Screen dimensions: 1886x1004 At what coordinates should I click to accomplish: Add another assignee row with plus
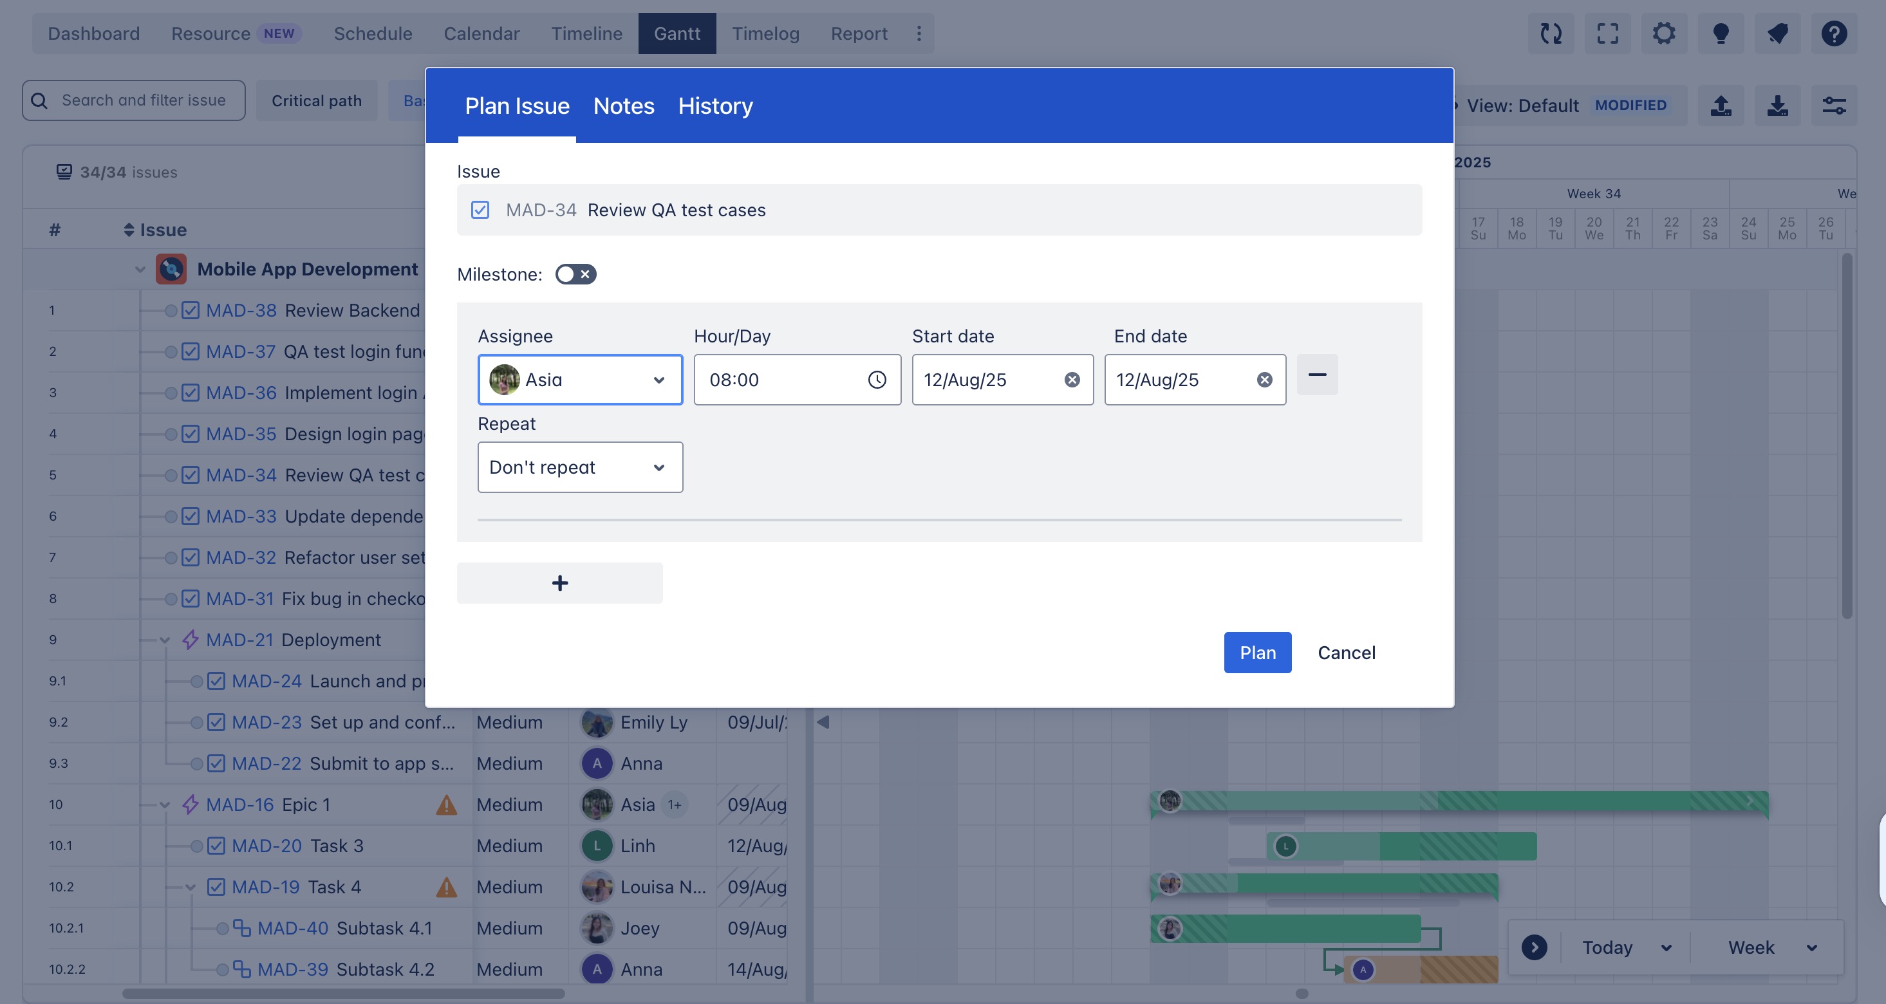click(559, 583)
